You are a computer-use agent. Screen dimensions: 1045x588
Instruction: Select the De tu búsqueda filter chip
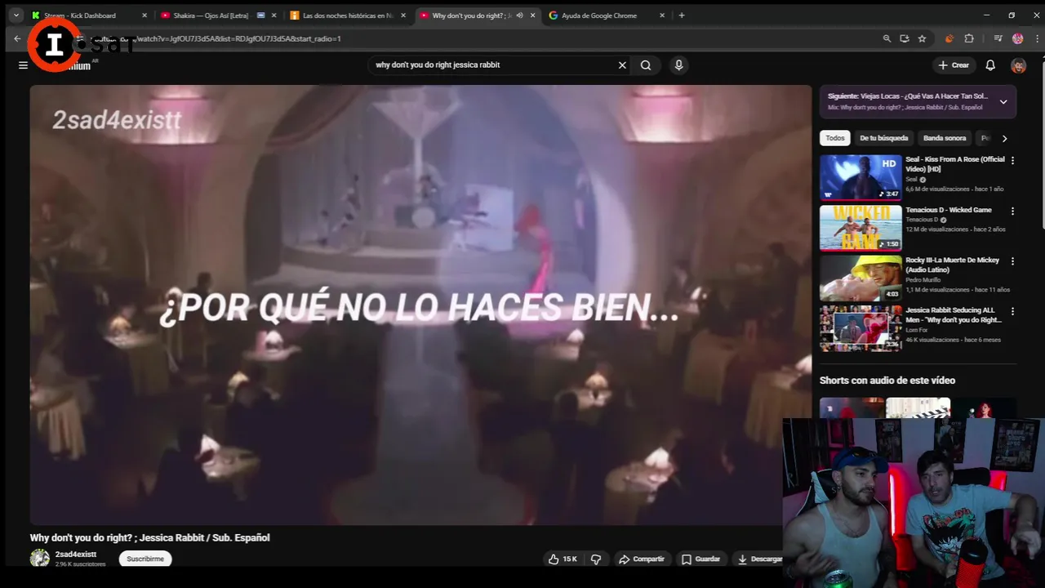pyautogui.click(x=883, y=138)
